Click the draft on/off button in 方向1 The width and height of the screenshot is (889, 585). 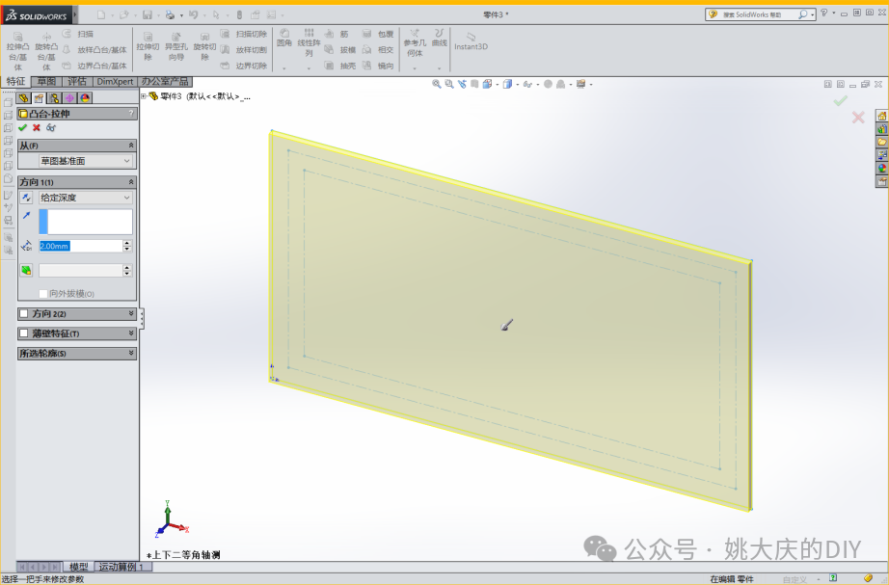click(26, 270)
